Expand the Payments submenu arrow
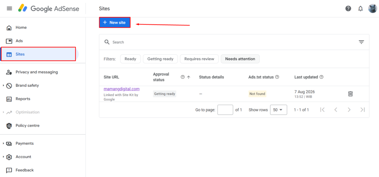Viewport: 379px width, 177px height. point(3,143)
